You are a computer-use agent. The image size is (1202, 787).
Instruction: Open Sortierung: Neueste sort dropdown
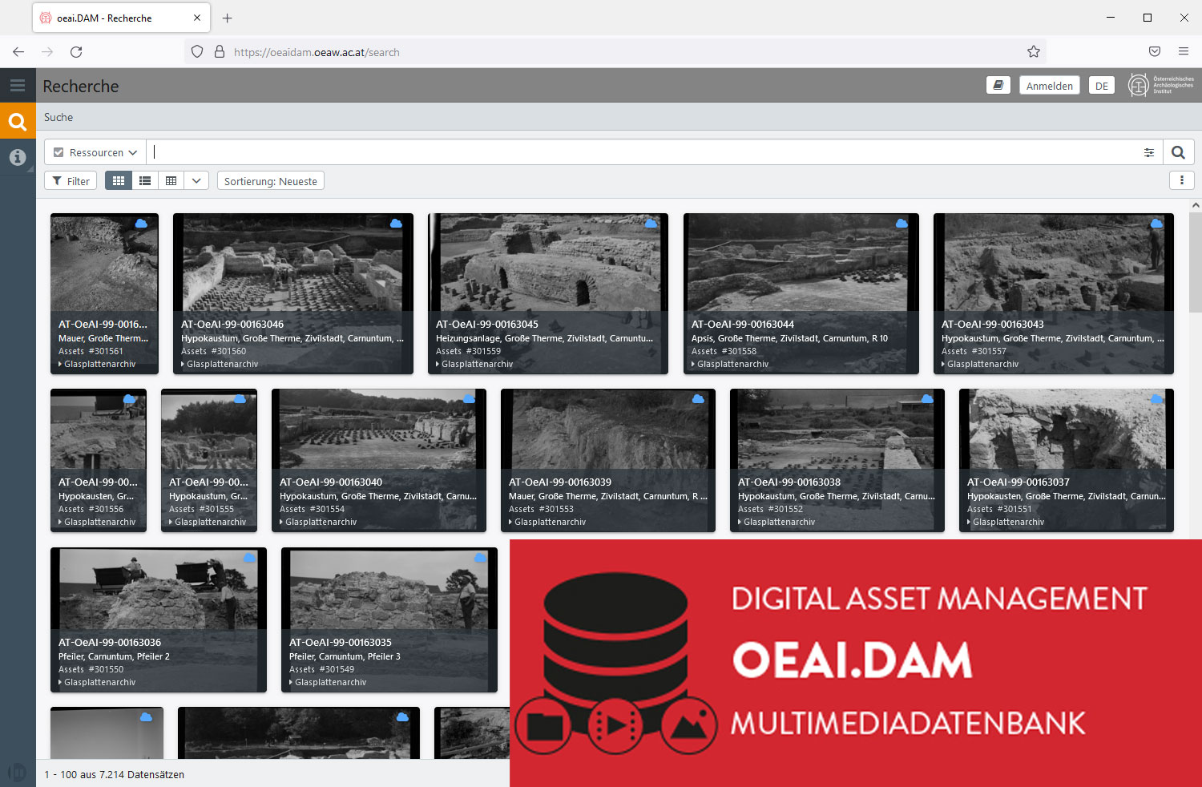point(271,181)
